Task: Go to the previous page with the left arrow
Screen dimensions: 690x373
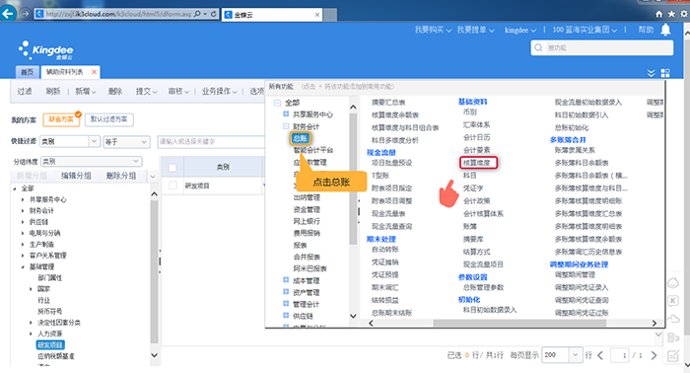Action: pos(600,355)
